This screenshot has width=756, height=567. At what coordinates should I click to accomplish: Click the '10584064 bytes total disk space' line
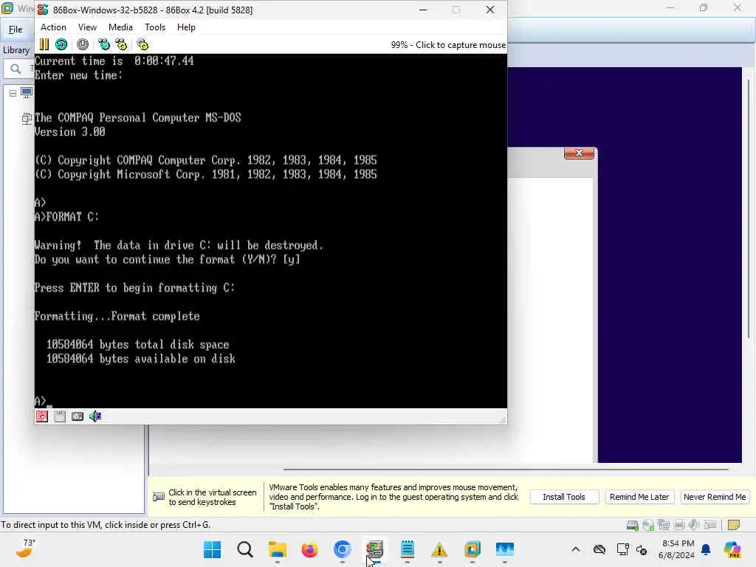[137, 345]
